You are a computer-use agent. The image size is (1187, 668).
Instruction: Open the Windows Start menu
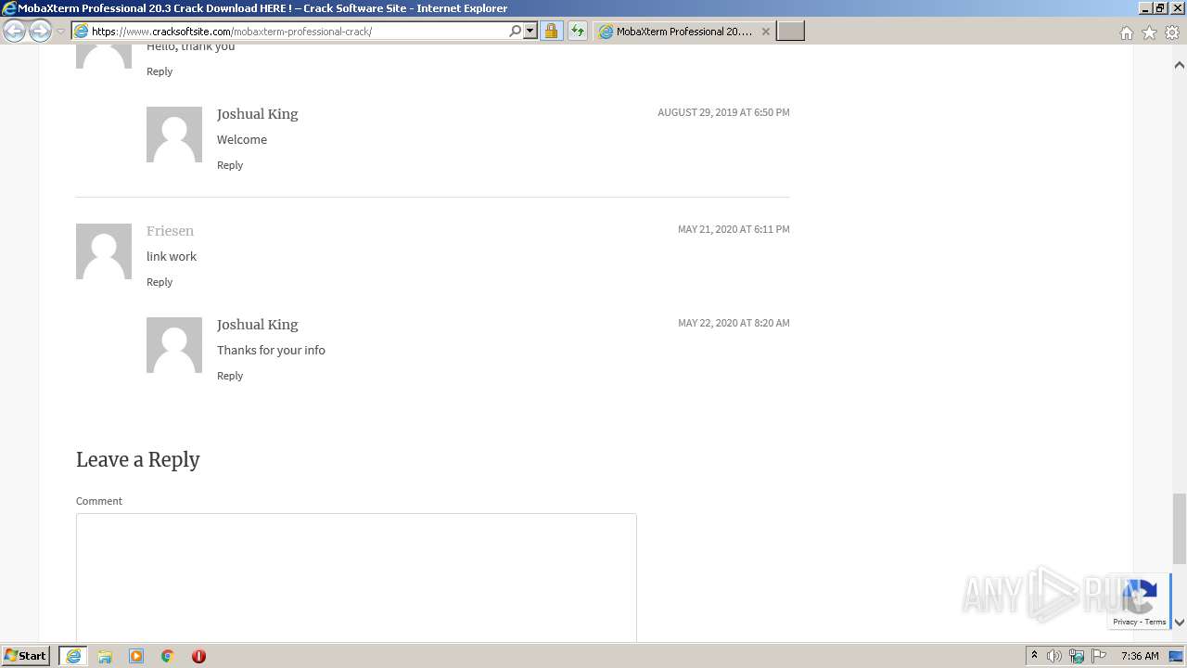tap(25, 656)
